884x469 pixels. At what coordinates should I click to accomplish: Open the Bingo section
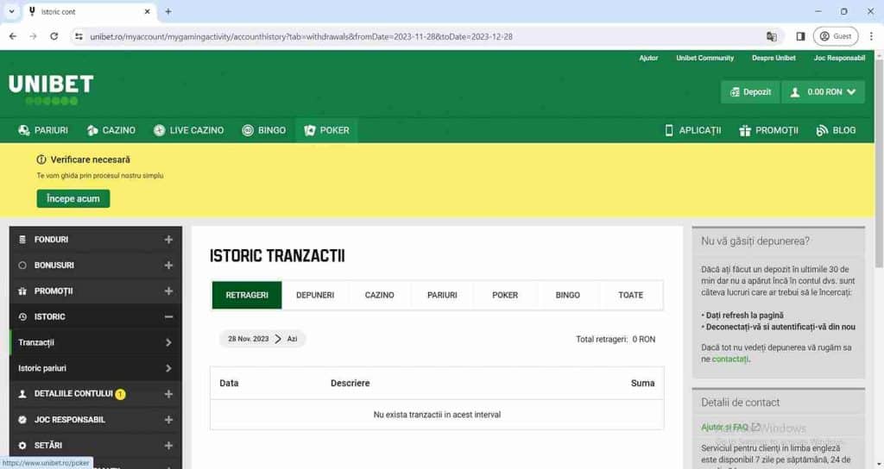[x=264, y=130]
